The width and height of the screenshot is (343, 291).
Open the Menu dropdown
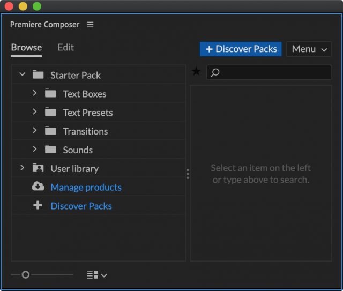pos(309,49)
